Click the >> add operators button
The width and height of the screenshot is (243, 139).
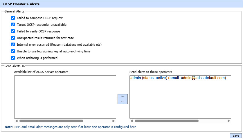click(x=123, y=96)
